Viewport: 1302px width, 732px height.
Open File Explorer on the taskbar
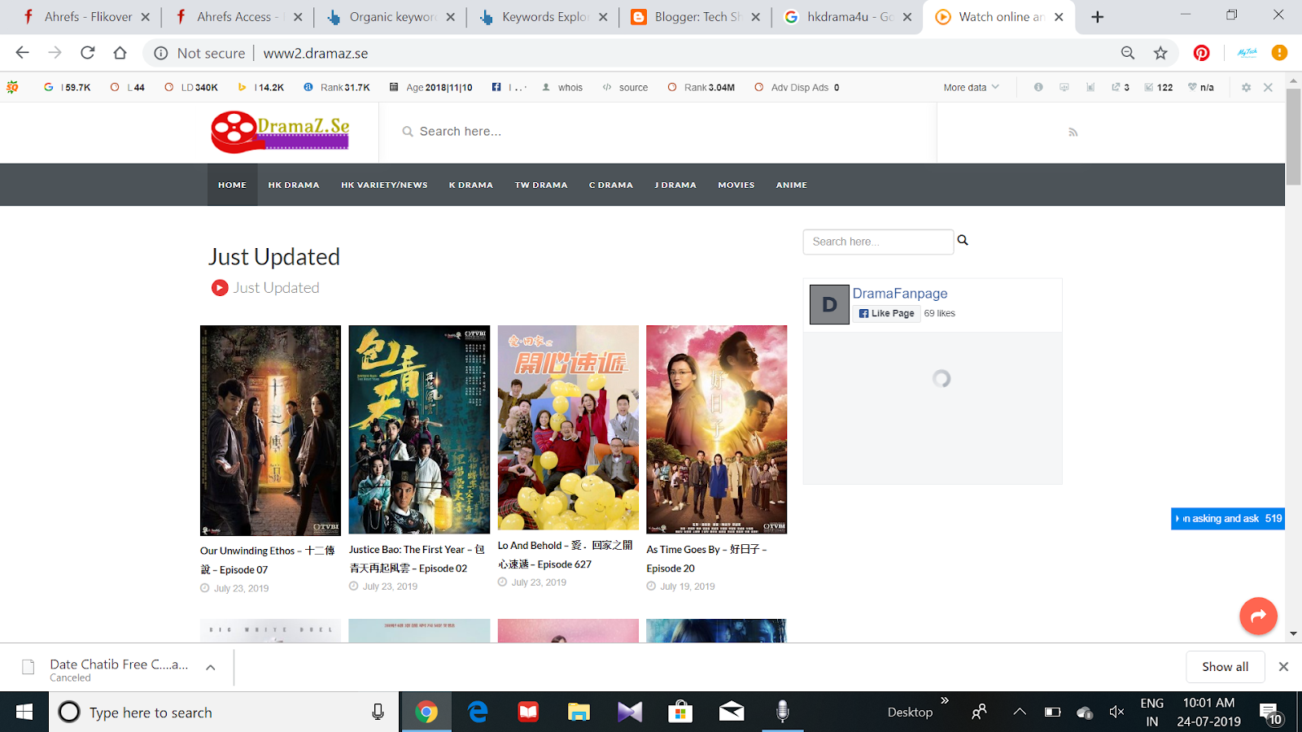click(x=579, y=712)
